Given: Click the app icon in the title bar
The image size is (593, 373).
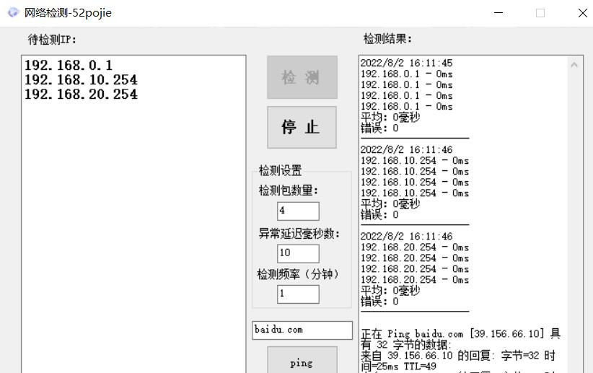Looking at the screenshot, I should pyautogui.click(x=13, y=12).
